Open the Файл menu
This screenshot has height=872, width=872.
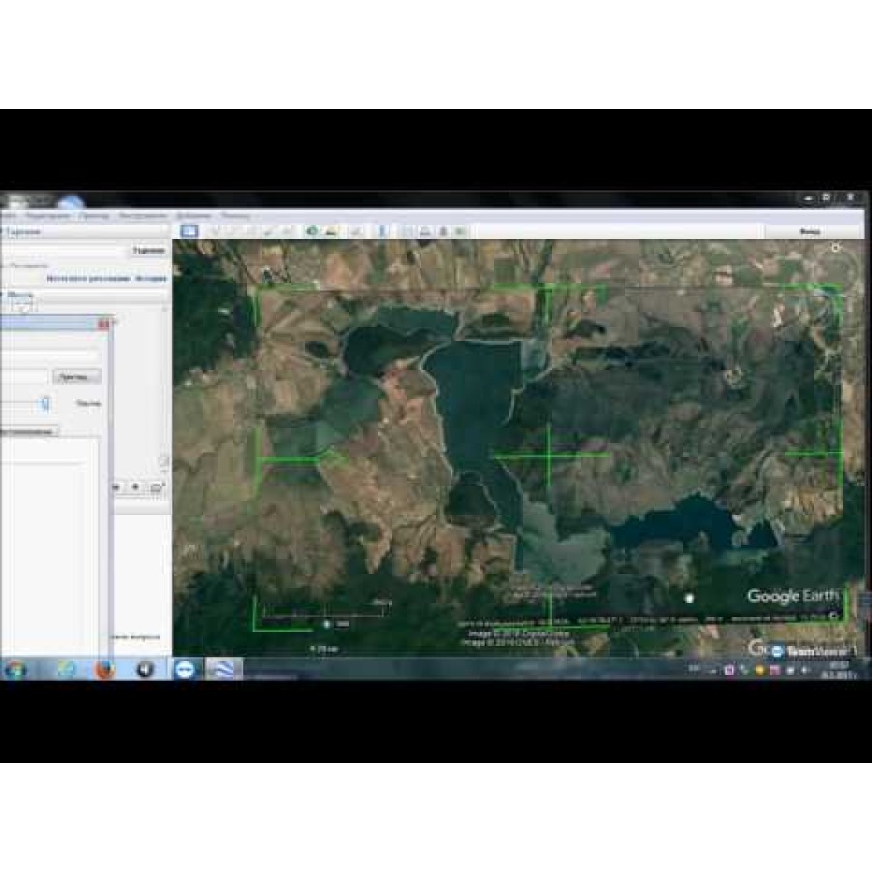pos(9,215)
